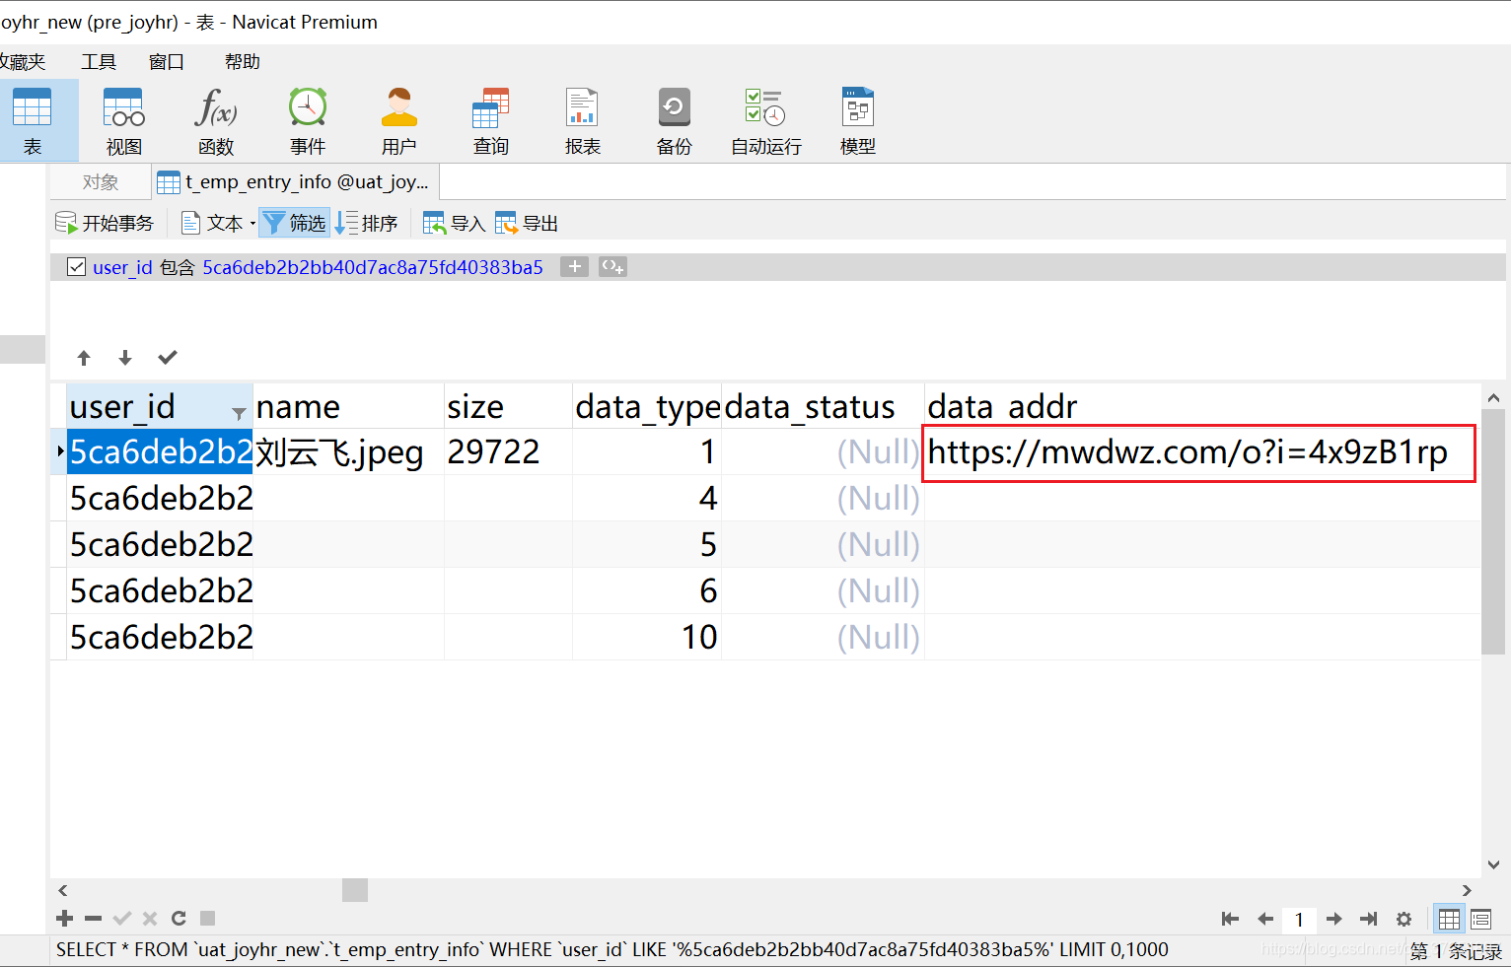Image resolution: width=1511 pixels, height=967 pixels.
Task: Click the data_type column header
Action: tap(647, 406)
